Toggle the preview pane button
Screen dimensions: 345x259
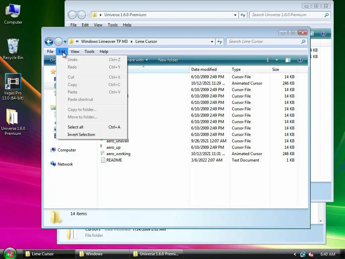[x=288, y=60]
